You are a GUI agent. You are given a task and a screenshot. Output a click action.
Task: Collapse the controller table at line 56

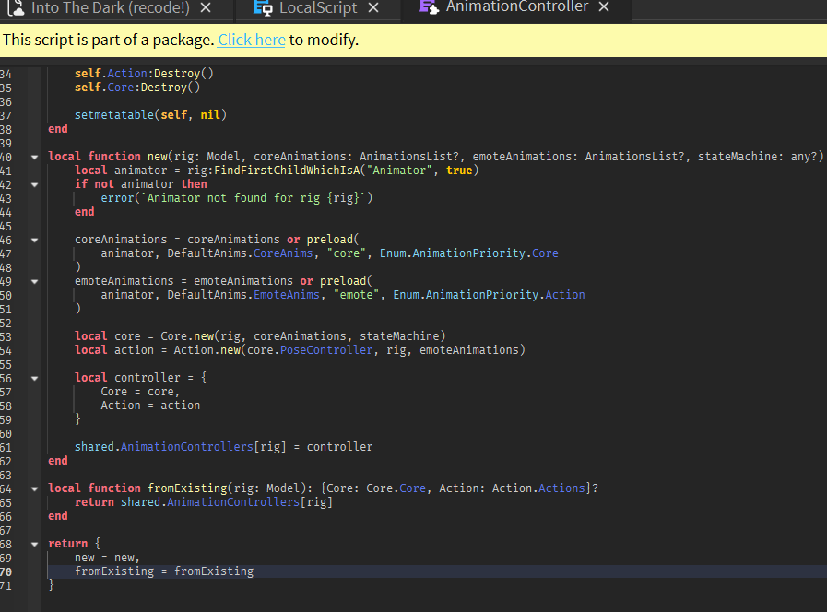coord(33,377)
